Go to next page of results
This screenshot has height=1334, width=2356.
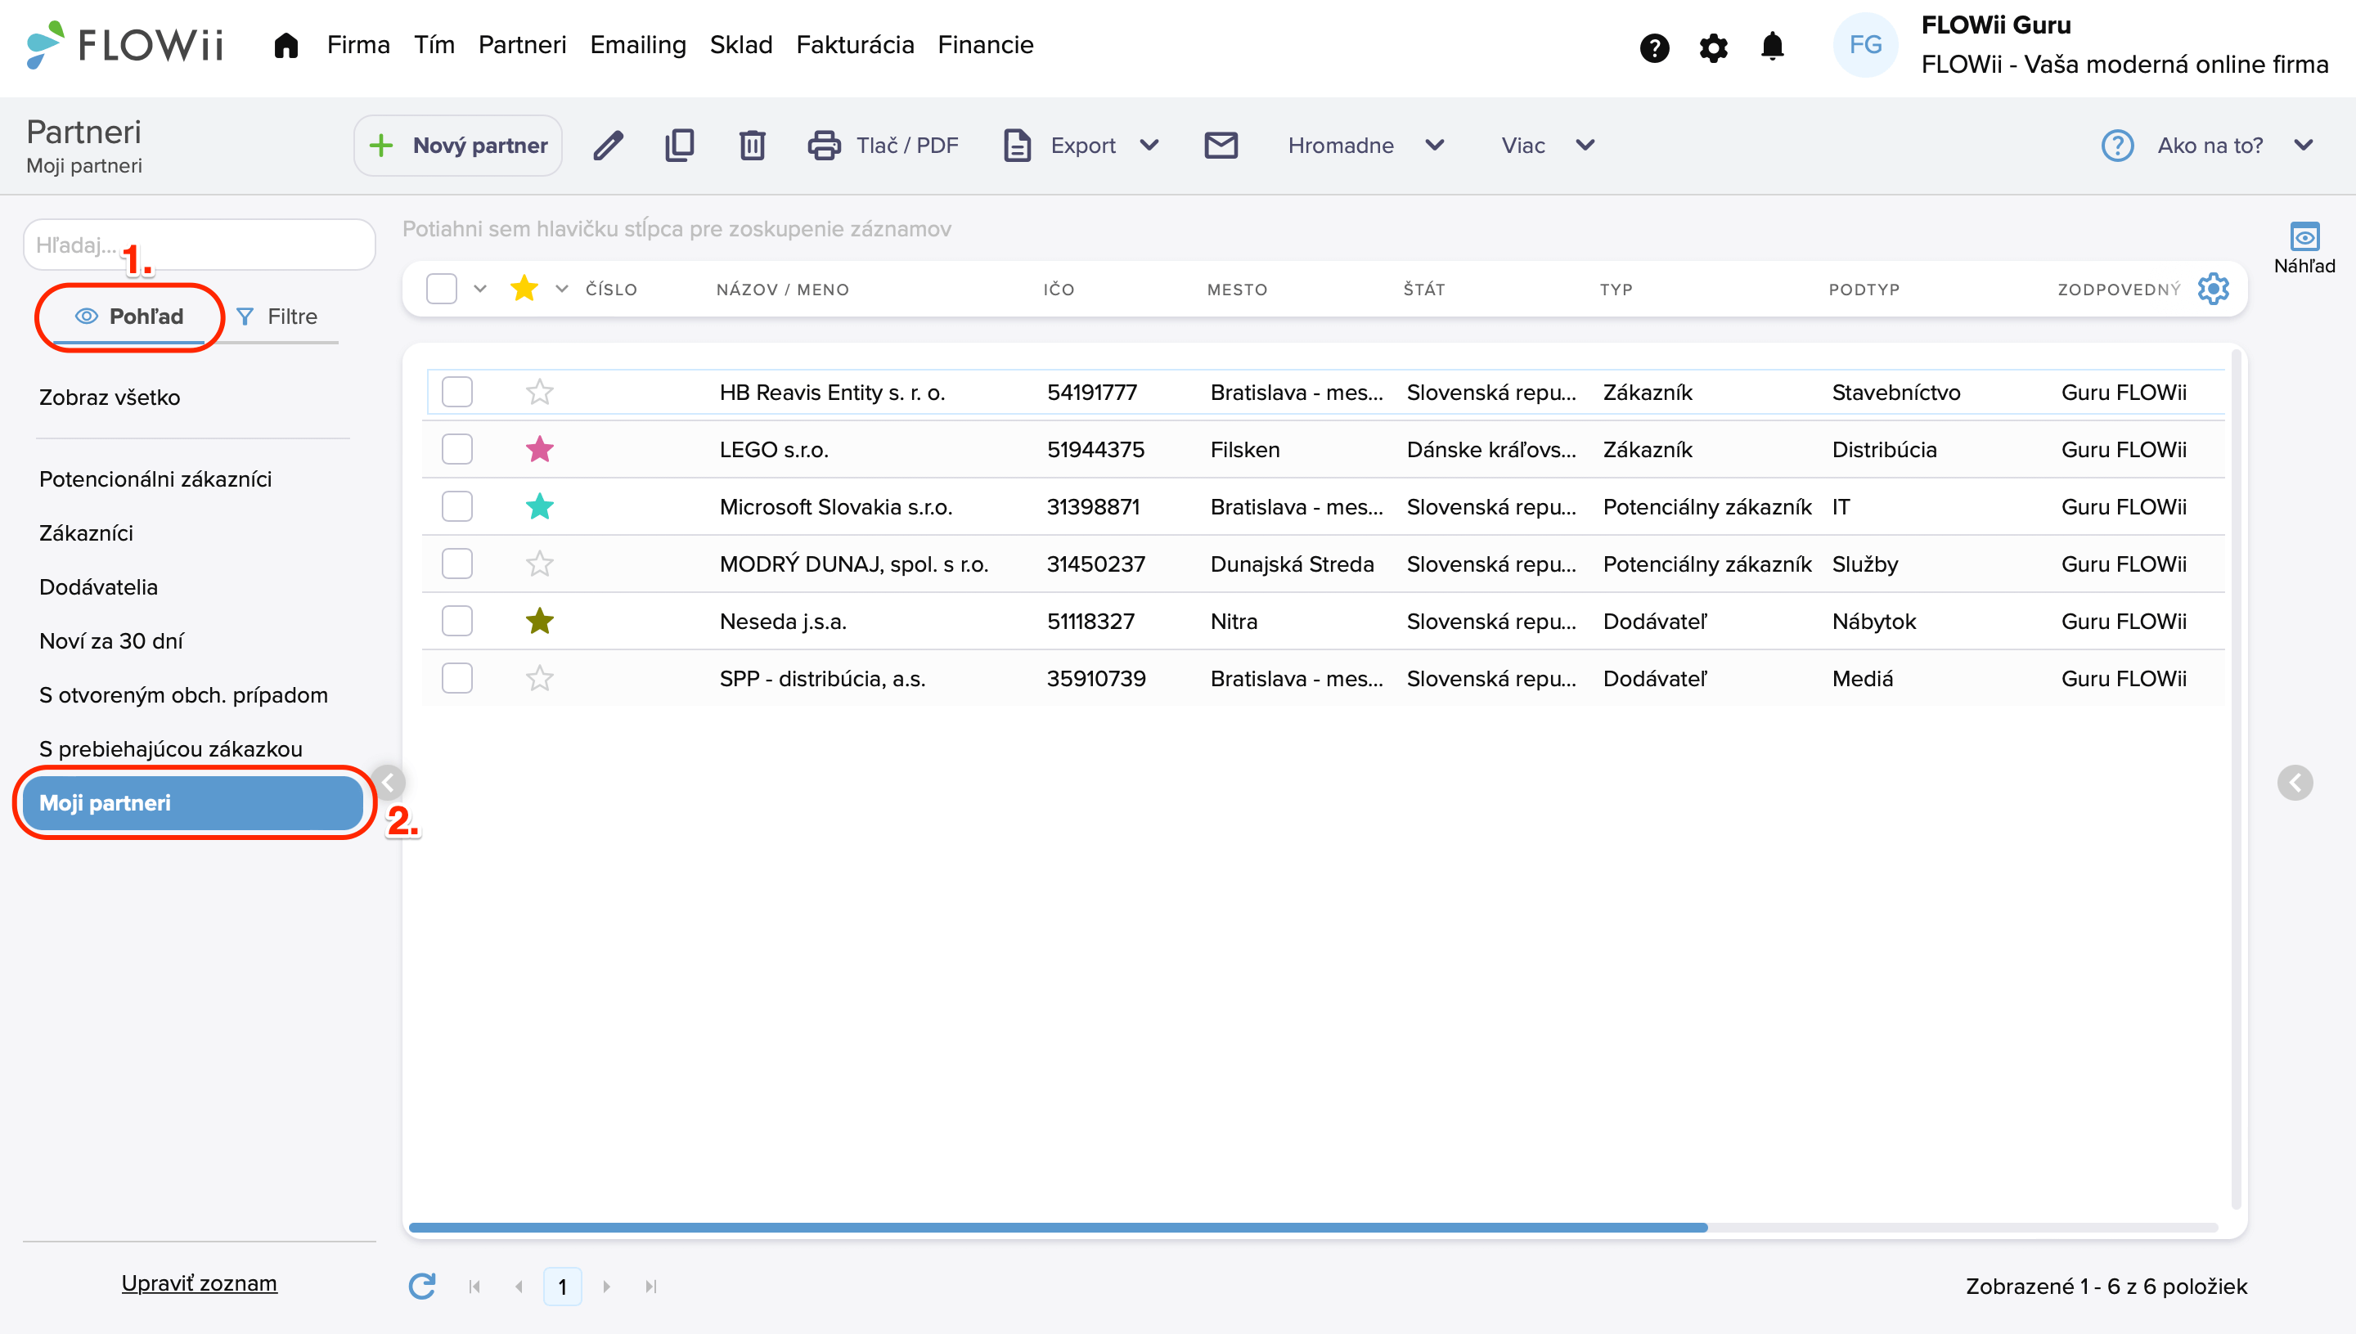607,1287
